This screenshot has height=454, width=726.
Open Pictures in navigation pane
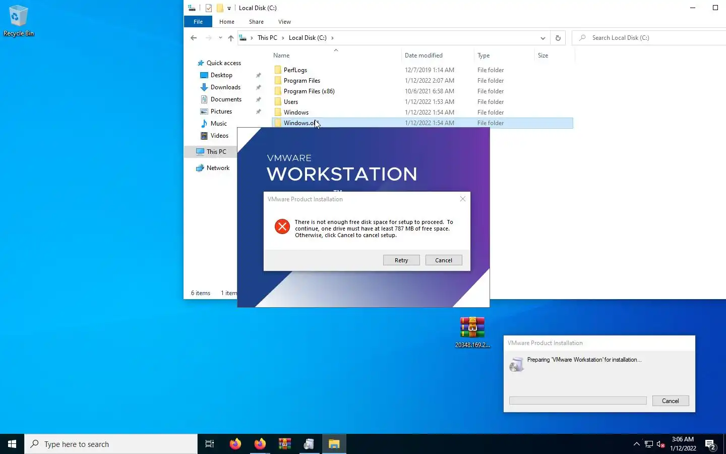tap(221, 111)
